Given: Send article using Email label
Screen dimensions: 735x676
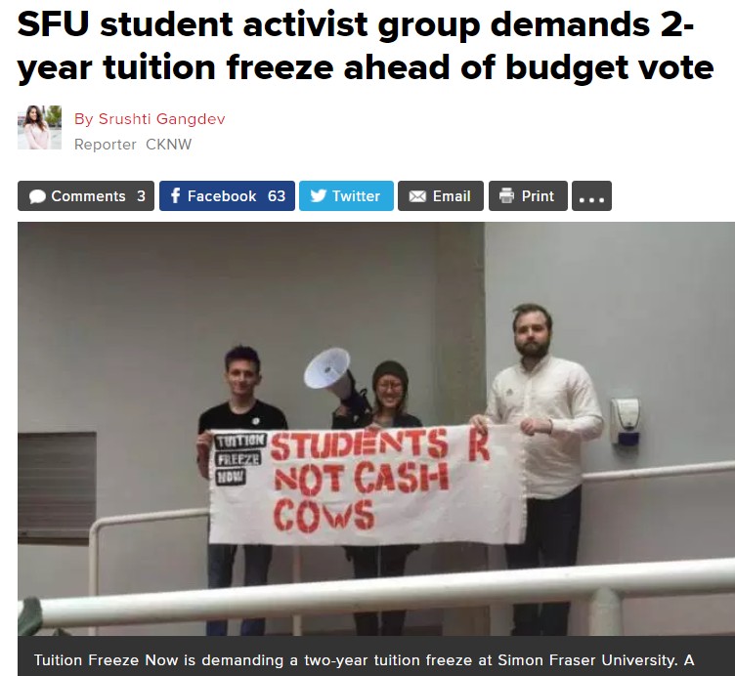Looking at the screenshot, I should [452, 195].
